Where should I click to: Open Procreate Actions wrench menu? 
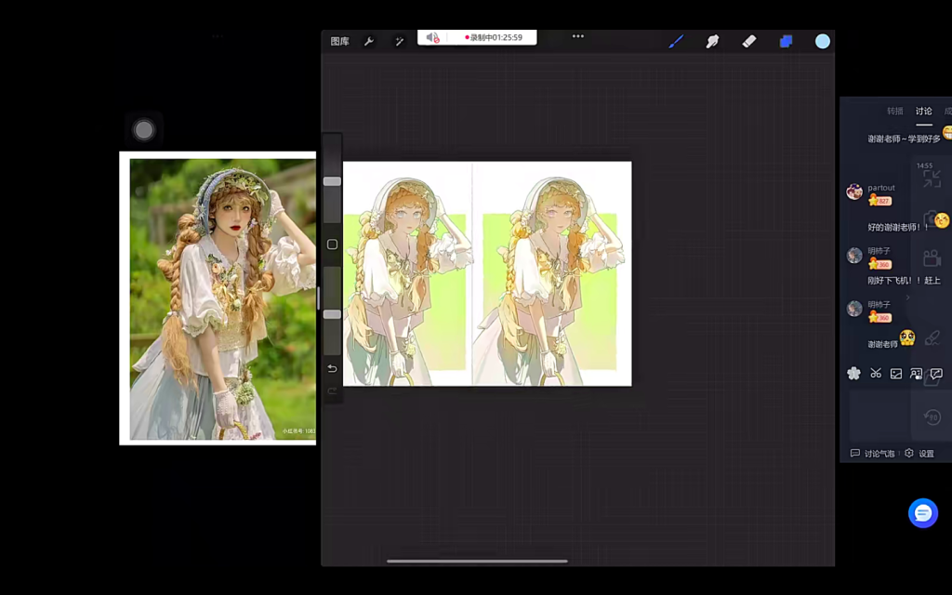click(x=369, y=42)
